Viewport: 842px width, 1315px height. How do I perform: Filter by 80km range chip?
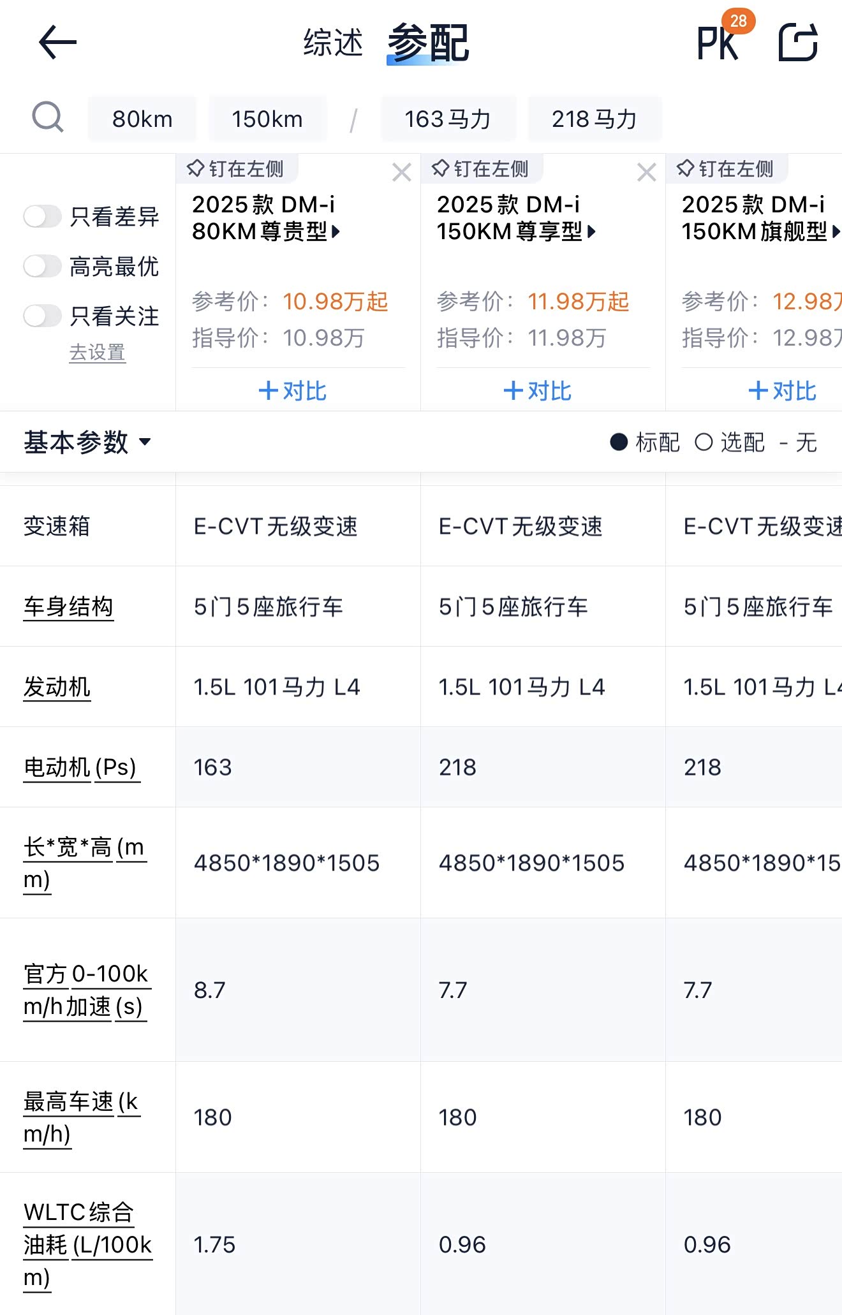(142, 119)
